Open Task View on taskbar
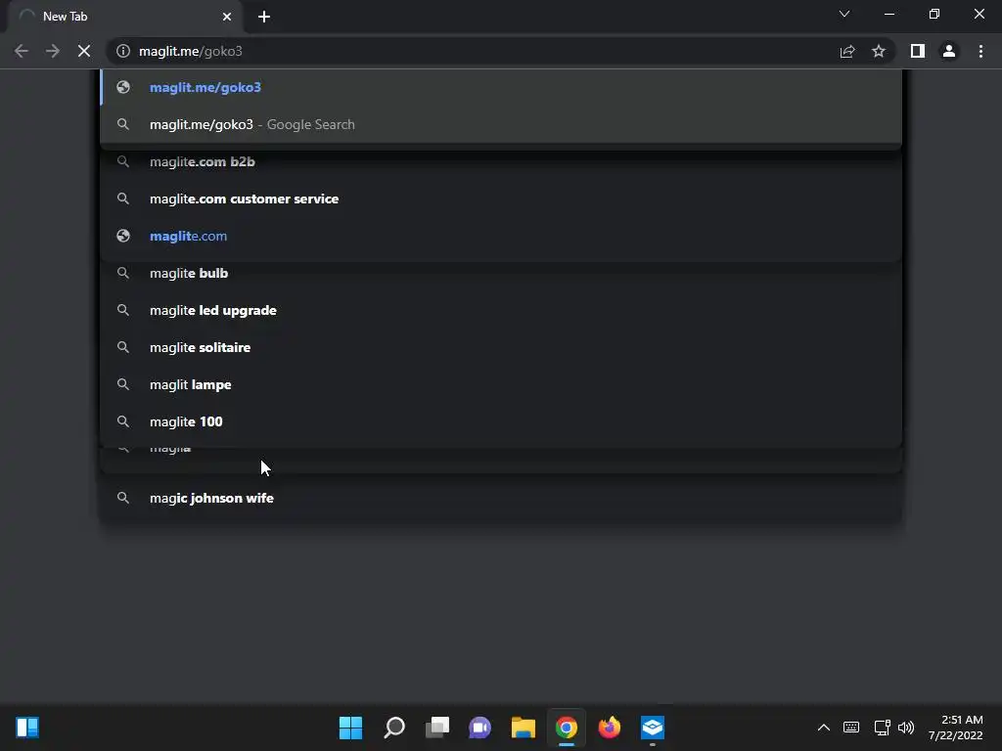 437,728
